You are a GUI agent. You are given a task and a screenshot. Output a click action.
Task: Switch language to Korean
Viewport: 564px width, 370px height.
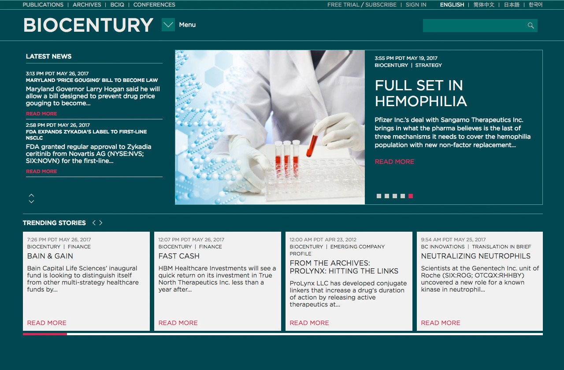click(536, 5)
